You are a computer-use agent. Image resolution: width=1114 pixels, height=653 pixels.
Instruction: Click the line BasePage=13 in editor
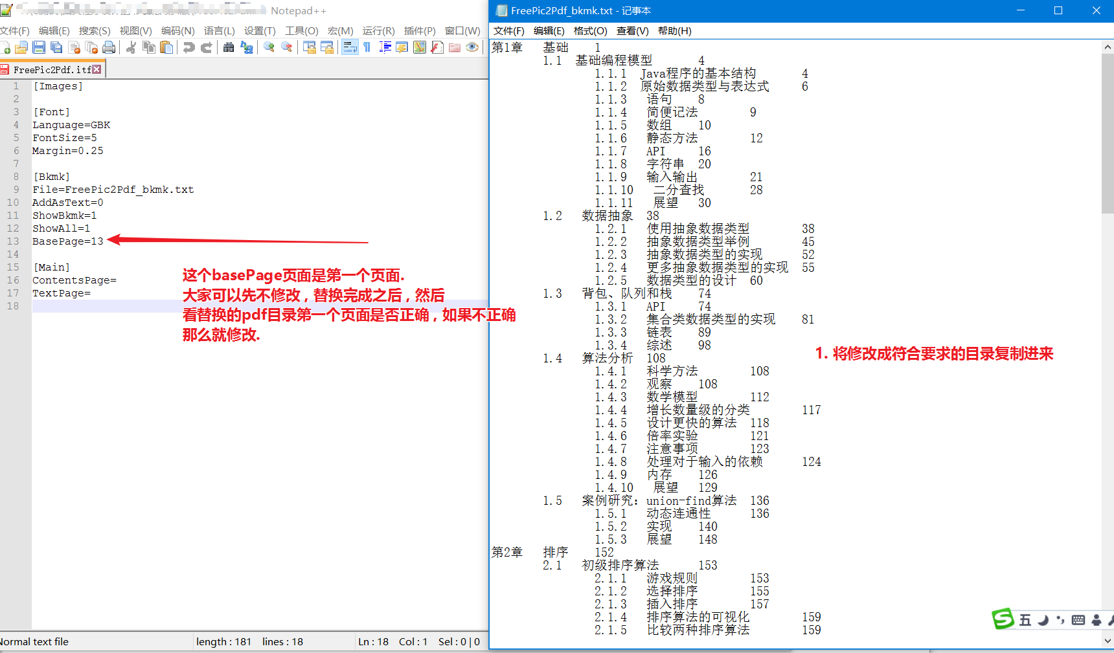tap(68, 241)
